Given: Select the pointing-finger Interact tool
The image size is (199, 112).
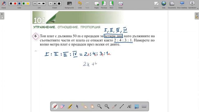Looking at the screenshot, I should [x=85, y=106].
